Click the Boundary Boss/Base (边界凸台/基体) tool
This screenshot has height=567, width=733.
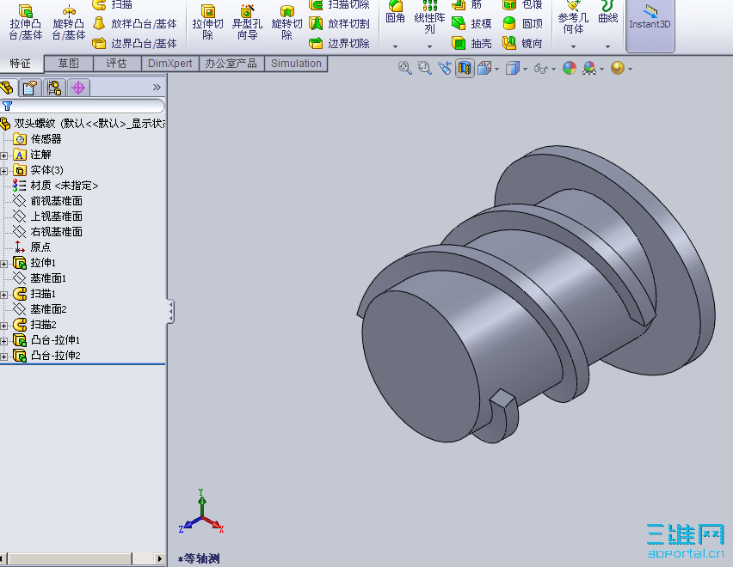pos(134,44)
